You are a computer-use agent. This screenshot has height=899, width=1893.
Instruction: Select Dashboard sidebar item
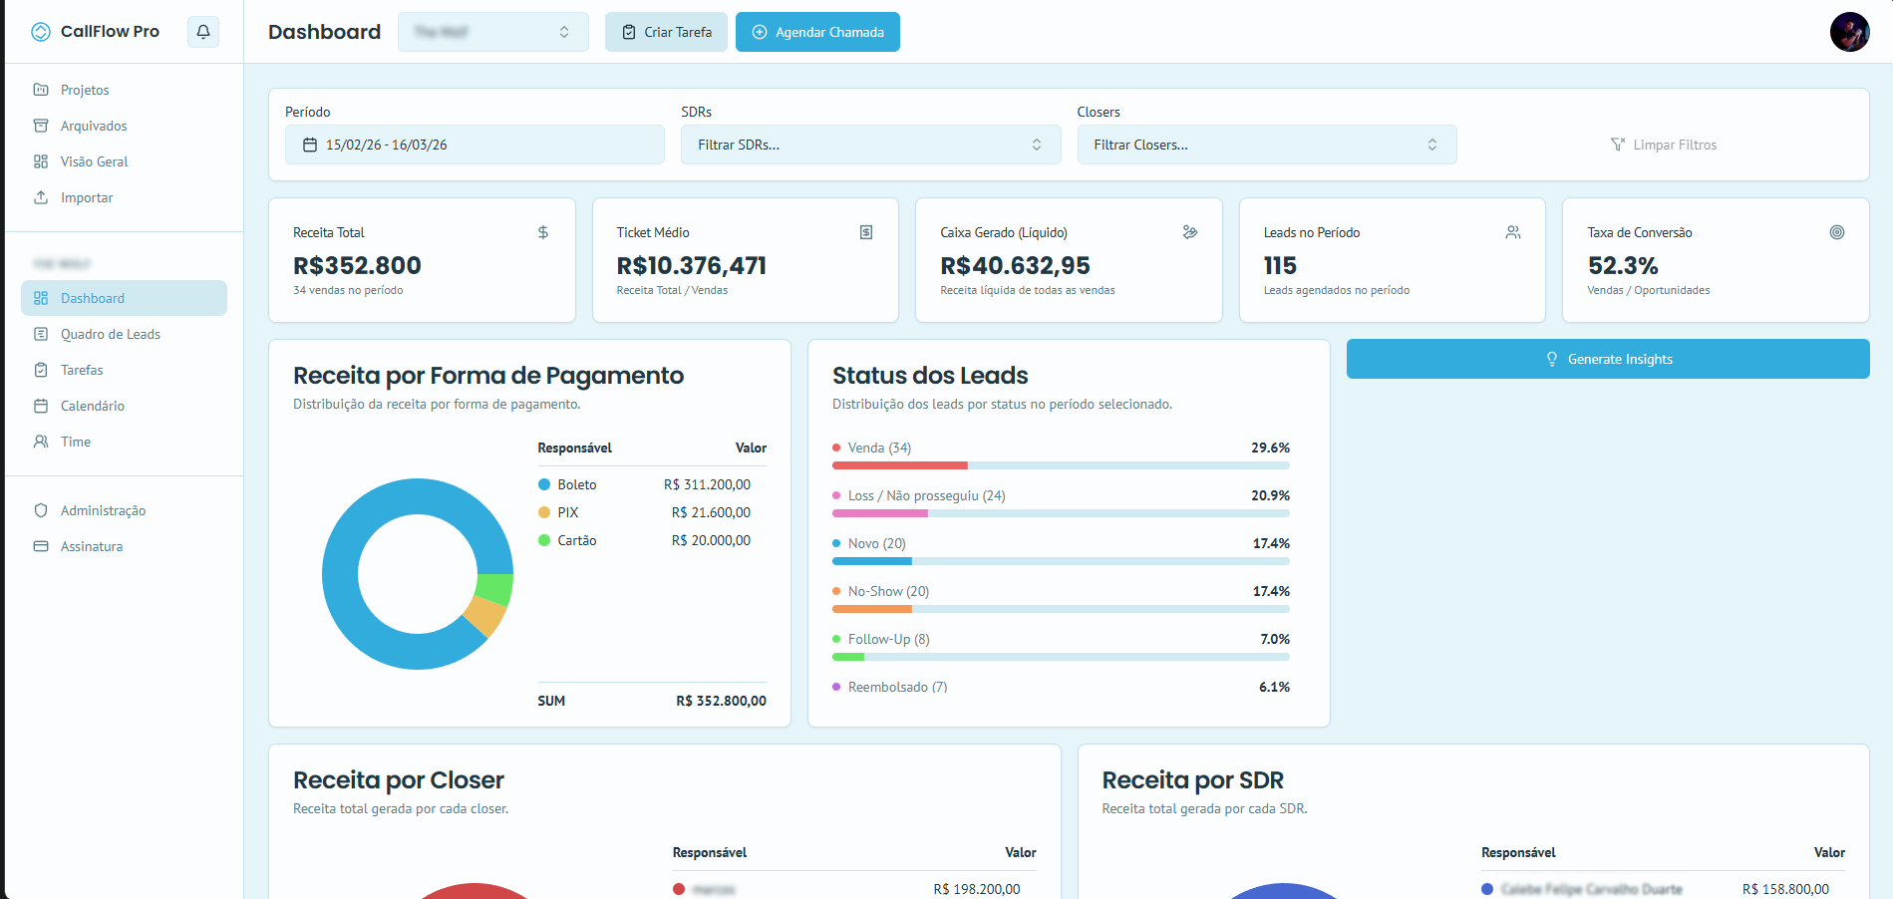[124, 298]
